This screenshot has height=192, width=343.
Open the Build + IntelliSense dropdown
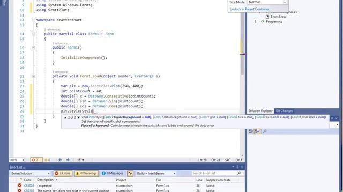pyautogui.click(x=156, y=173)
